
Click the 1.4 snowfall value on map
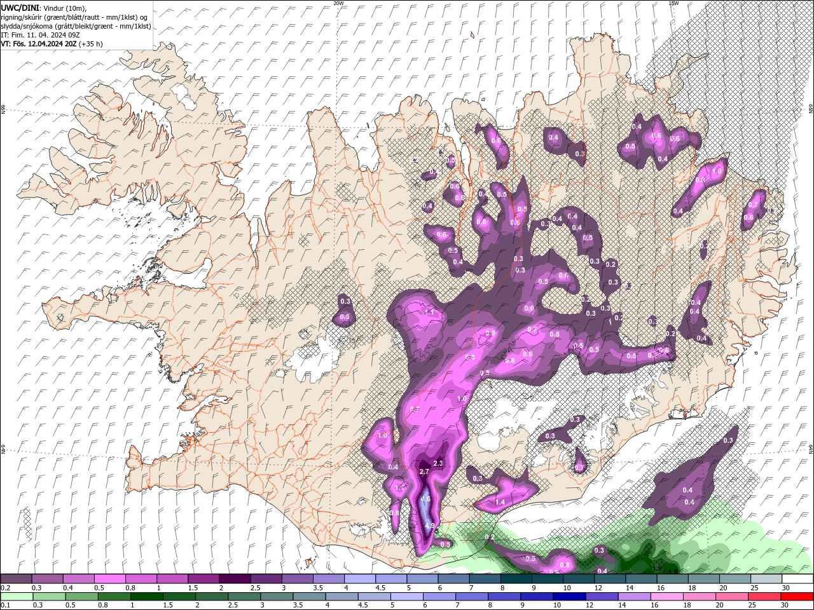click(500, 502)
